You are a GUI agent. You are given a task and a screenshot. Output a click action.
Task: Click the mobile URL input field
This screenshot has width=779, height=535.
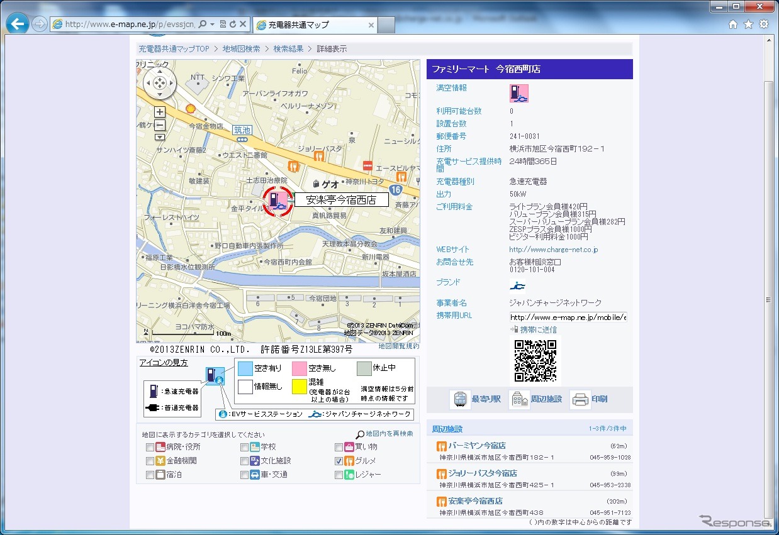coord(568,317)
